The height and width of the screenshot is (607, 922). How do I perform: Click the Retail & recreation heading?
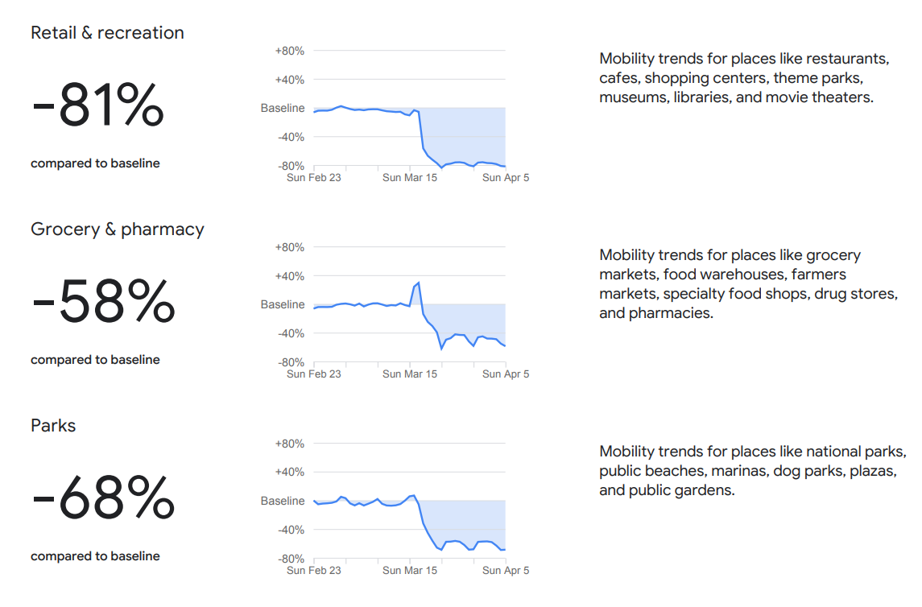[107, 33]
